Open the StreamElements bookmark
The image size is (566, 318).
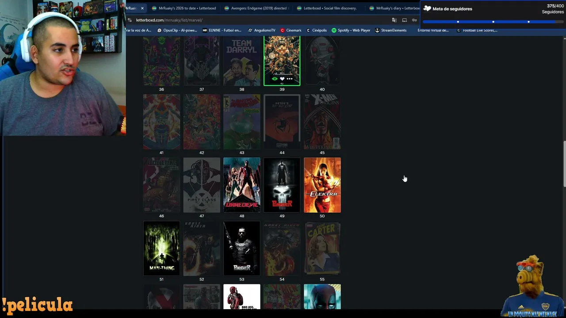click(x=391, y=30)
